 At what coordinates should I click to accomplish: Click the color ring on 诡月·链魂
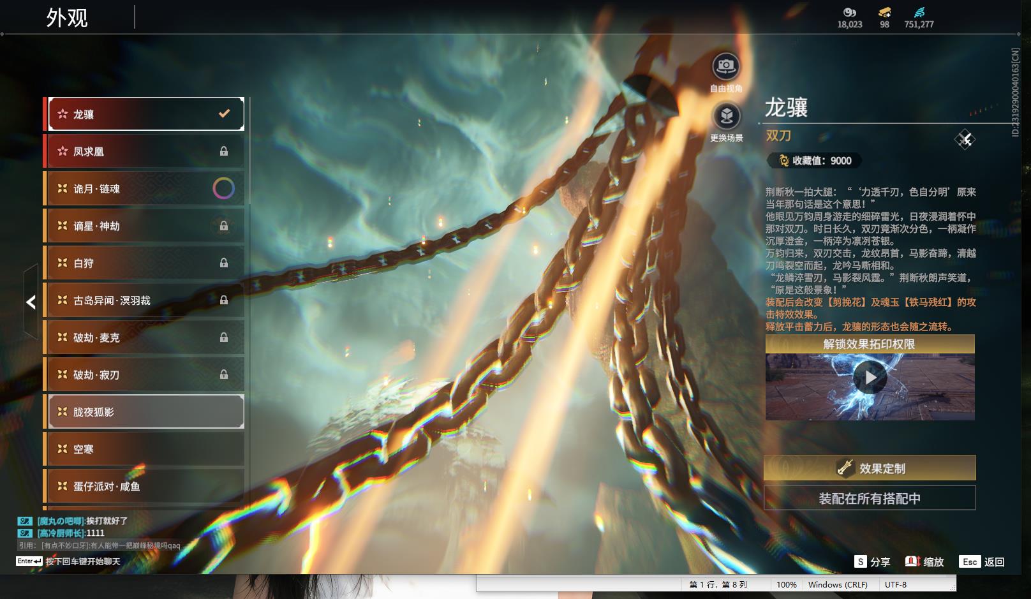coord(223,188)
